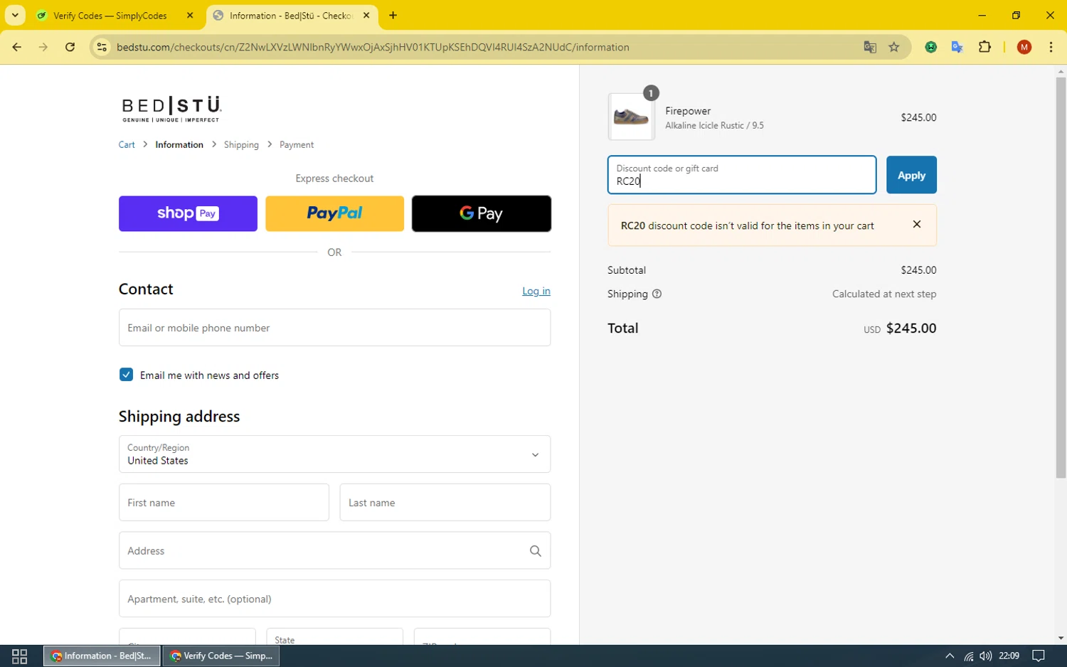Click the address search magnifier icon

tap(536, 550)
